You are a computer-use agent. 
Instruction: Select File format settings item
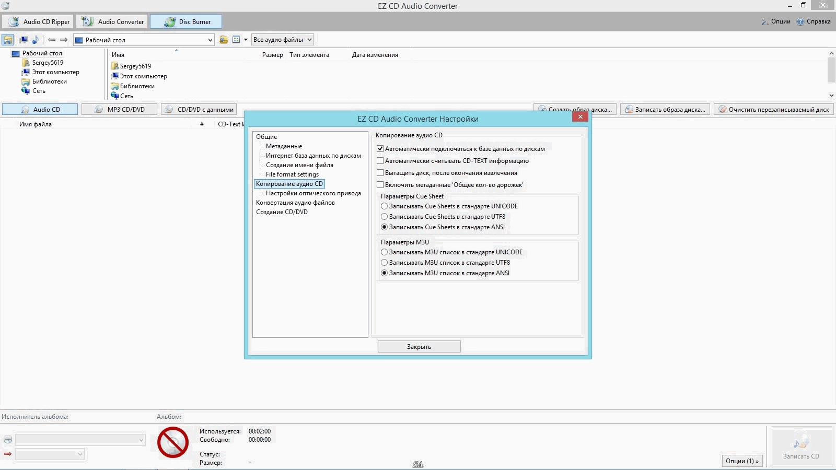[292, 174]
